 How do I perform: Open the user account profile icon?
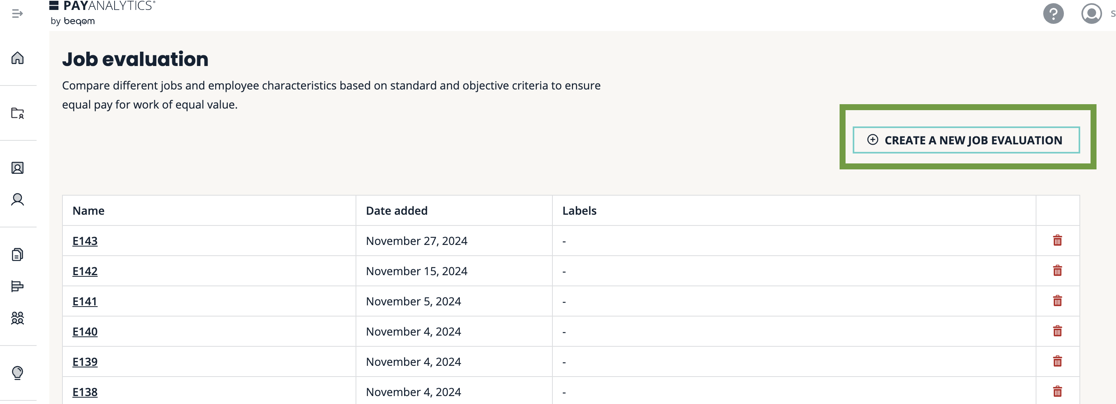coord(1091,14)
